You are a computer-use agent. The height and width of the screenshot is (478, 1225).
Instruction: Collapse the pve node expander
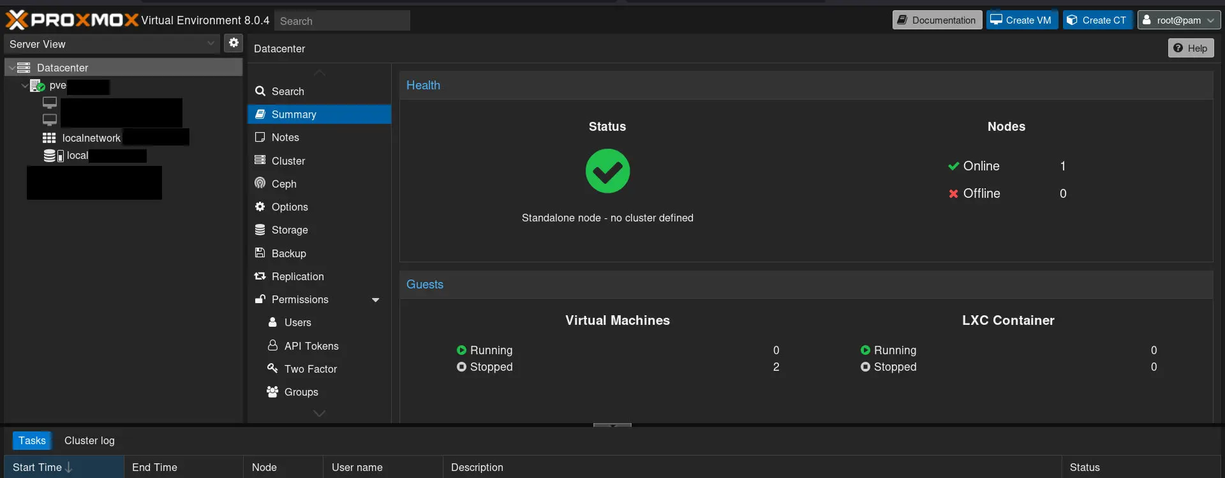point(25,86)
